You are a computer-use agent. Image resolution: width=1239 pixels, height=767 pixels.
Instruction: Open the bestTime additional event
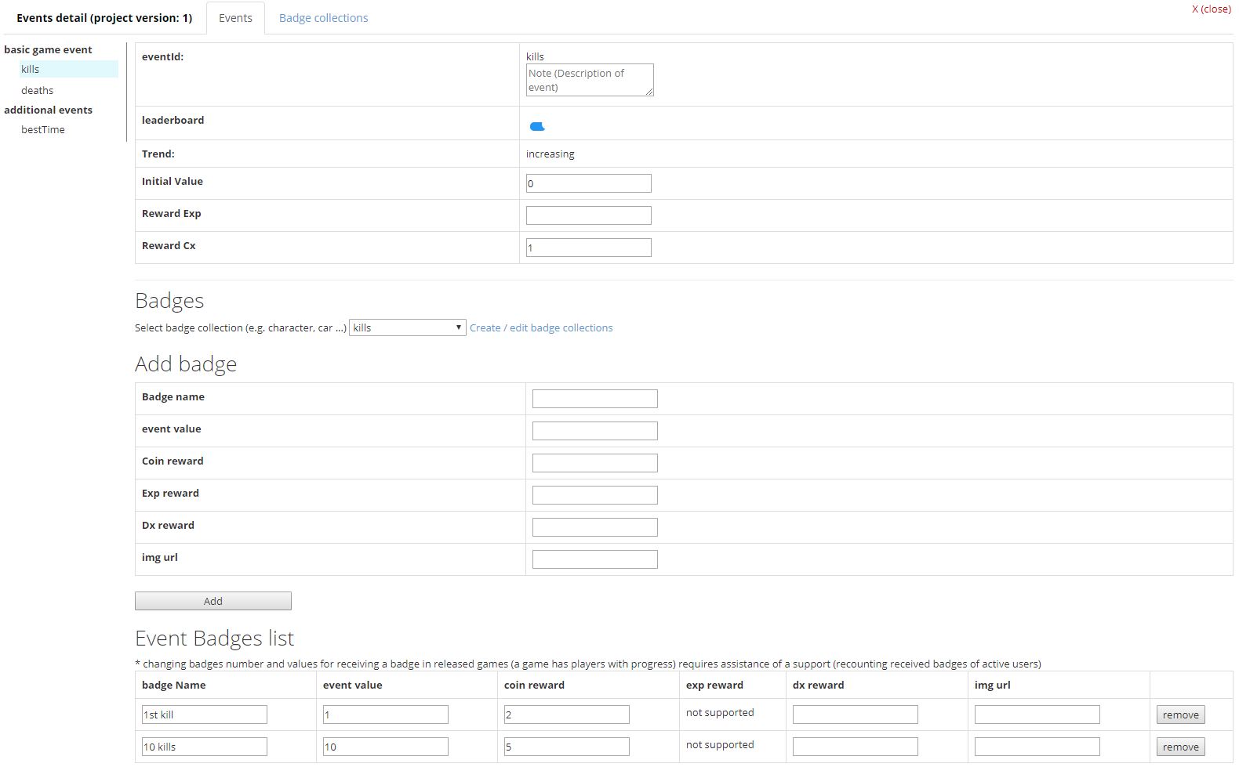pyautogui.click(x=43, y=129)
